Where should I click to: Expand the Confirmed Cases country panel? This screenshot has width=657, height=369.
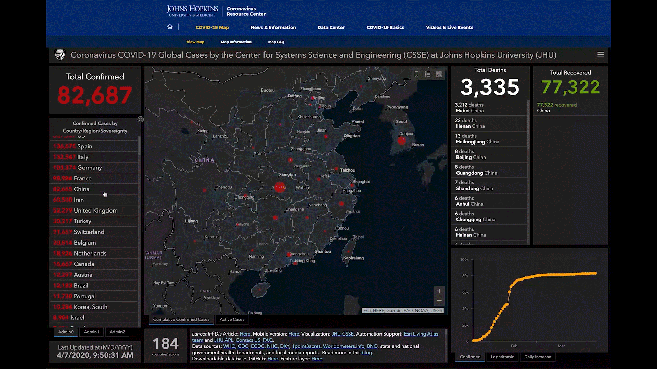click(x=141, y=119)
